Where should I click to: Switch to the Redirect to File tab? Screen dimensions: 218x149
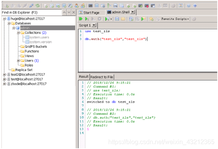click(102, 77)
